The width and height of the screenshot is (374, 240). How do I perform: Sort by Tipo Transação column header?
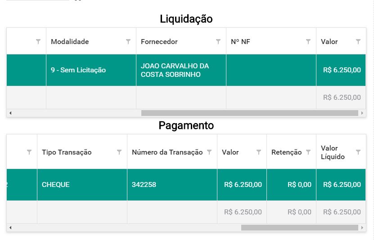coord(67,152)
